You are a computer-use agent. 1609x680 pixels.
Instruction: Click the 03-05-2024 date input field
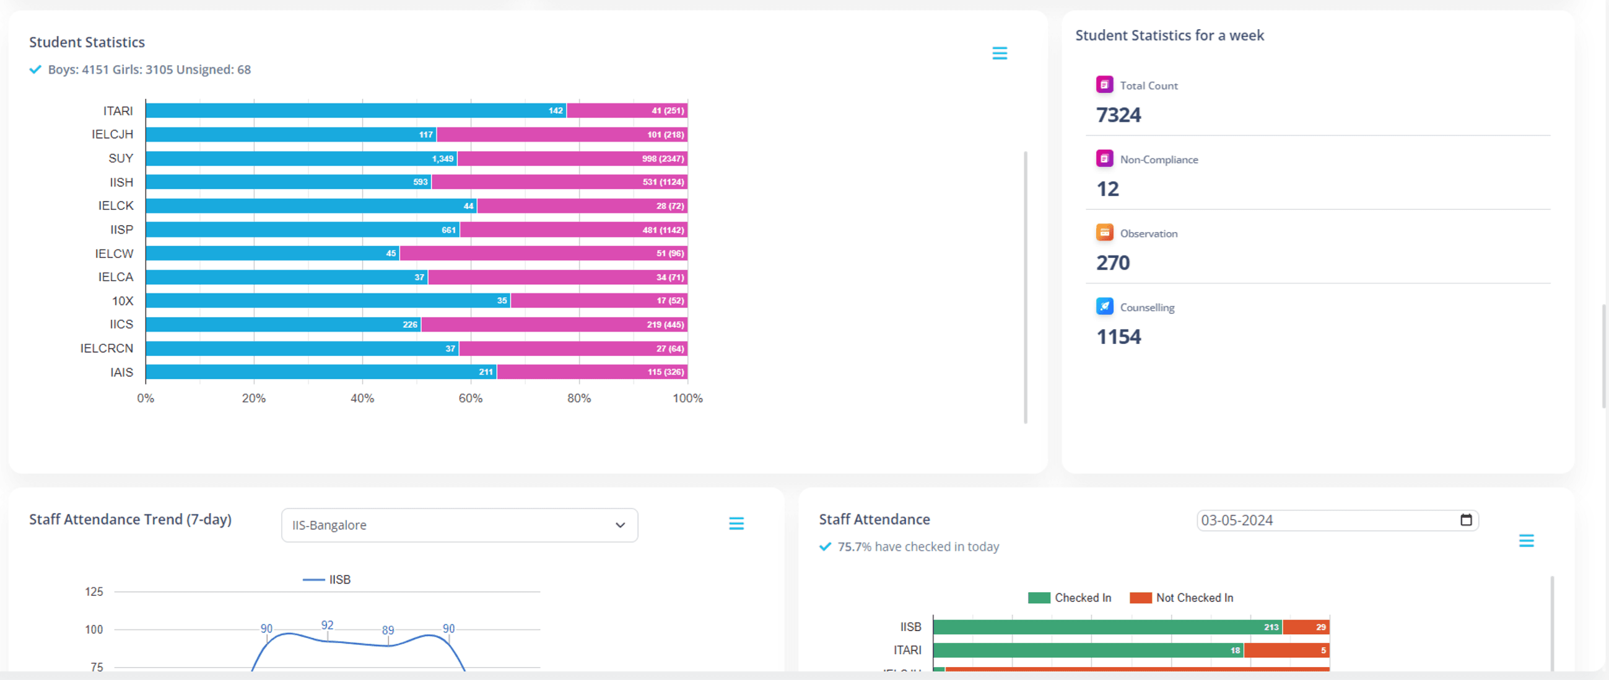(1336, 520)
